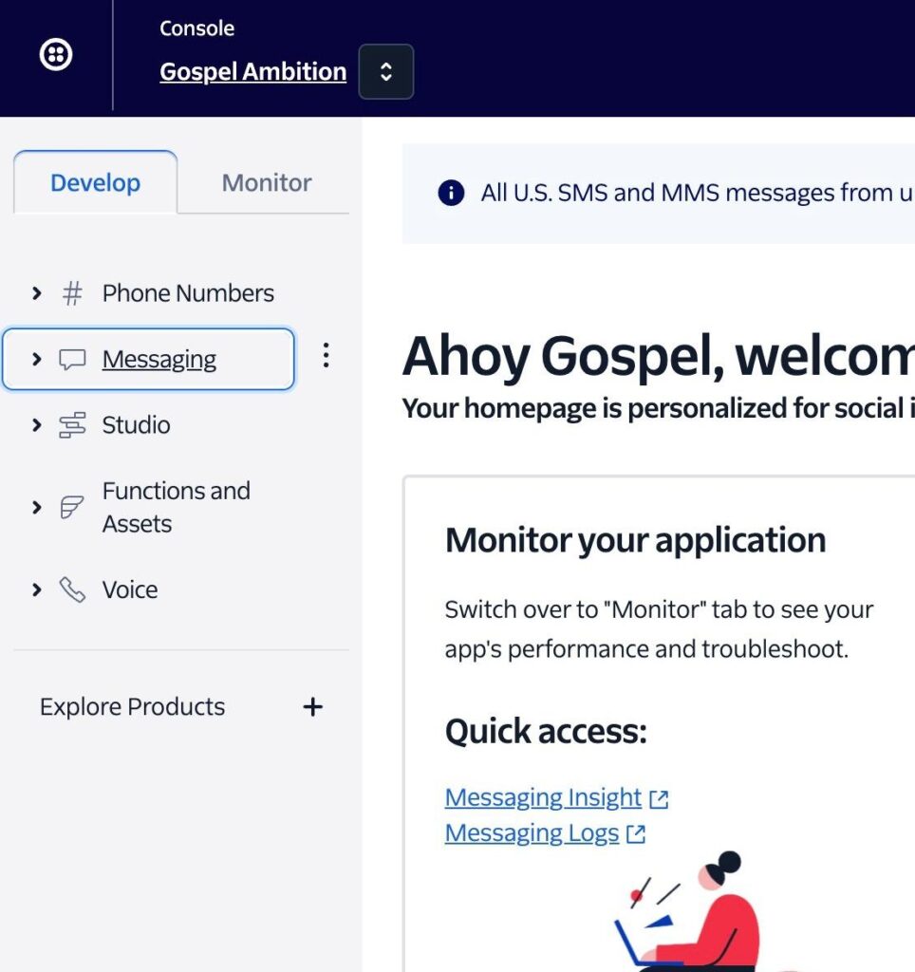Open Messaging three-dot options menu
This screenshot has height=972, width=915.
point(326,356)
